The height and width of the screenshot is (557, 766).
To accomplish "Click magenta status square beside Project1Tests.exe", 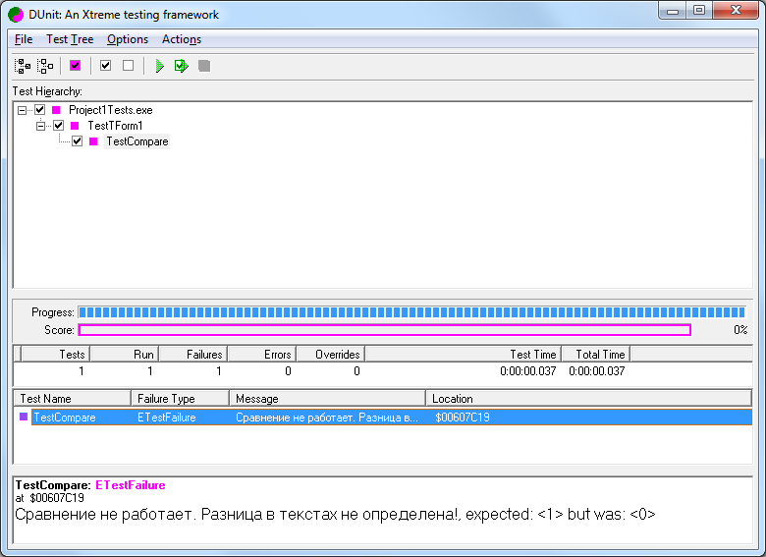I will (56, 110).
